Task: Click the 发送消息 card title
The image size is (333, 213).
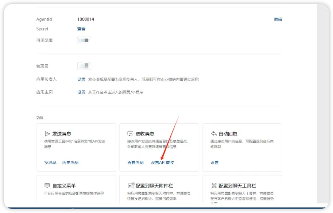Action: 62,134
